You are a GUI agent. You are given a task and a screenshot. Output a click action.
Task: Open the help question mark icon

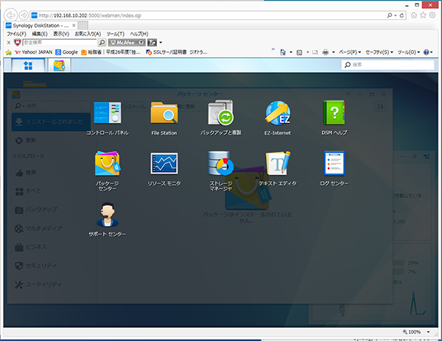(427, 52)
